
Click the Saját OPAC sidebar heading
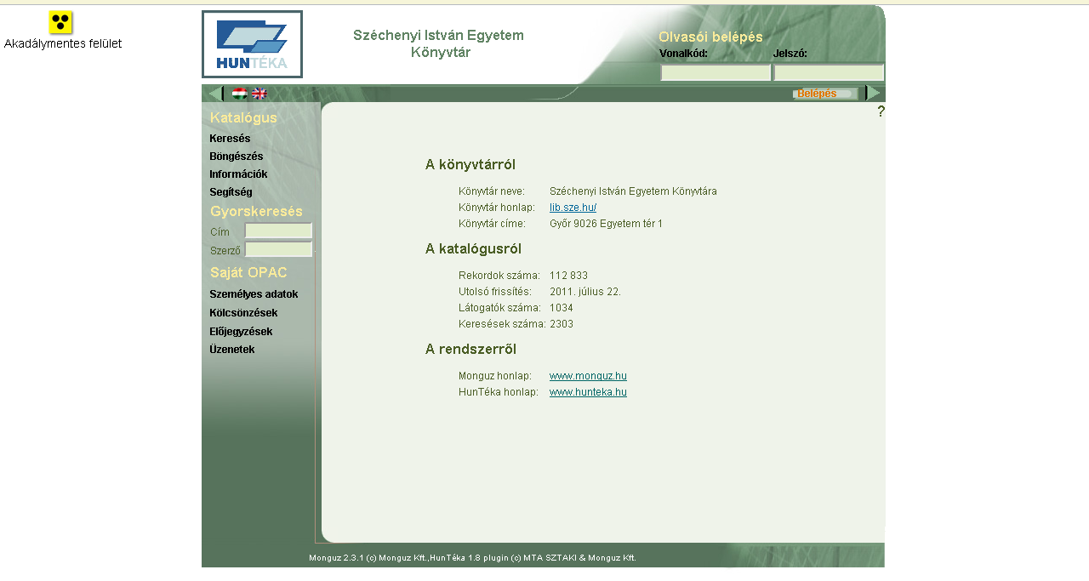(x=248, y=273)
